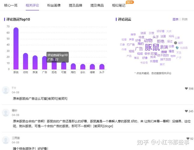Select the 海豹 bar in chart

click(x=73, y=66)
